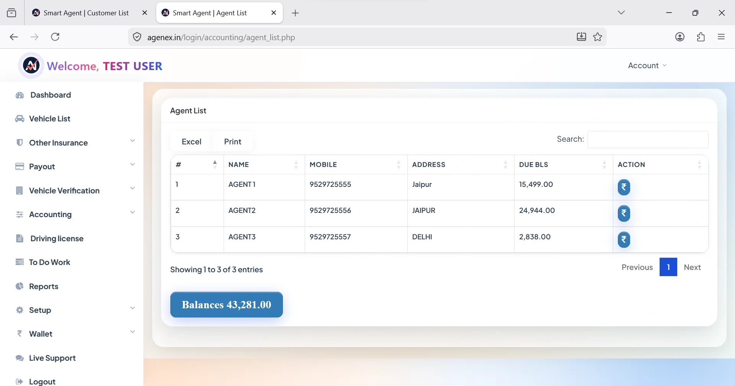Viewport: 735px width, 386px height.
Task: Open the Account dropdown in header
Action: coord(647,65)
